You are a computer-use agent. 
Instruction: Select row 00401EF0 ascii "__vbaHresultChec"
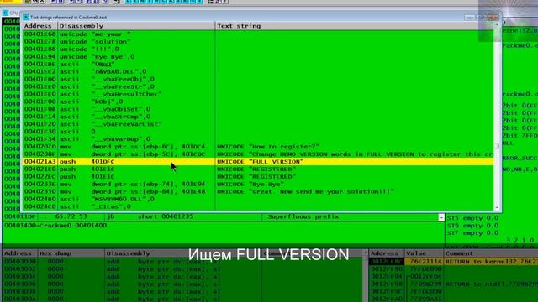[x=258, y=94]
